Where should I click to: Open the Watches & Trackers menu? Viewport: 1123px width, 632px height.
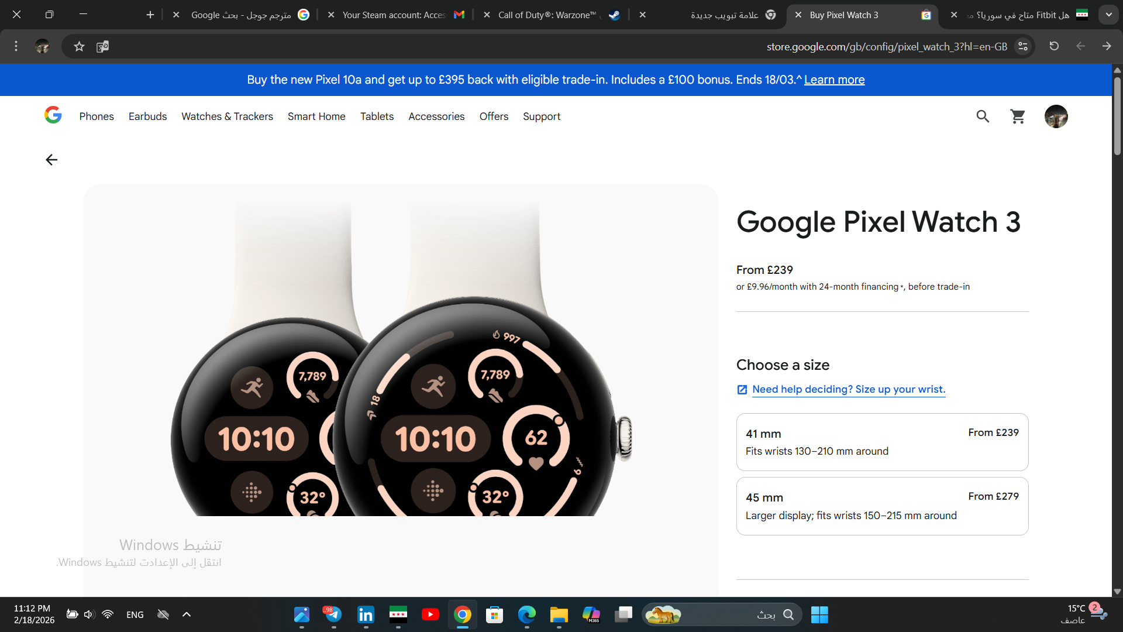227,116
